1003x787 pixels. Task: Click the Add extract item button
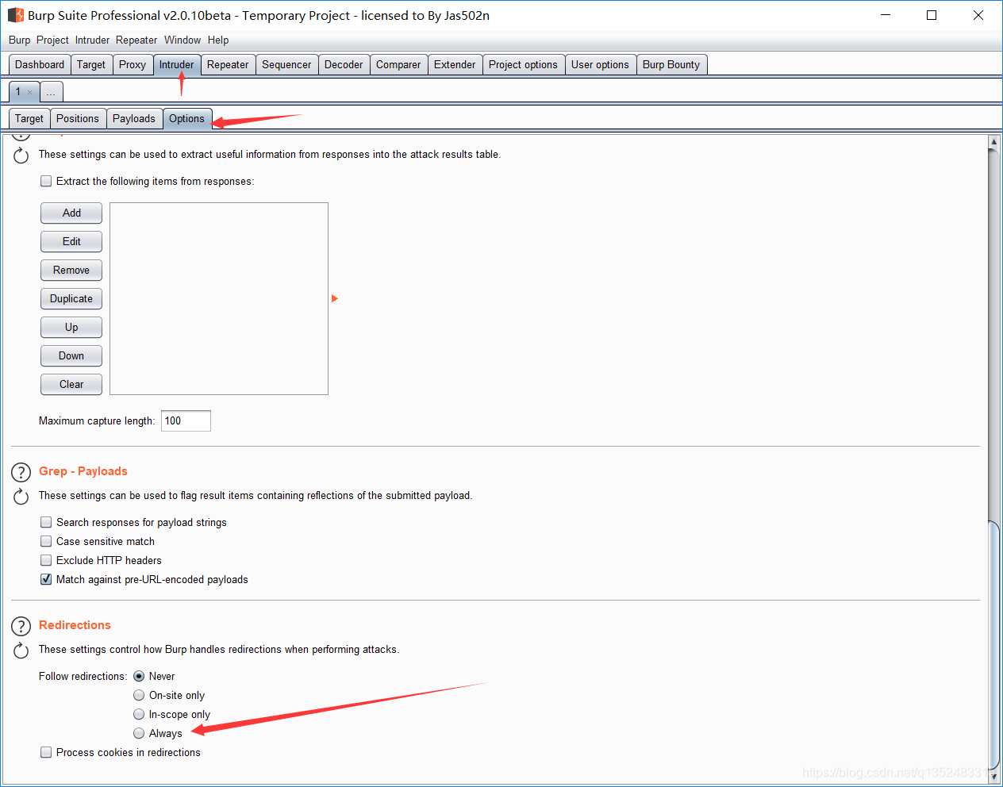pyautogui.click(x=71, y=213)
